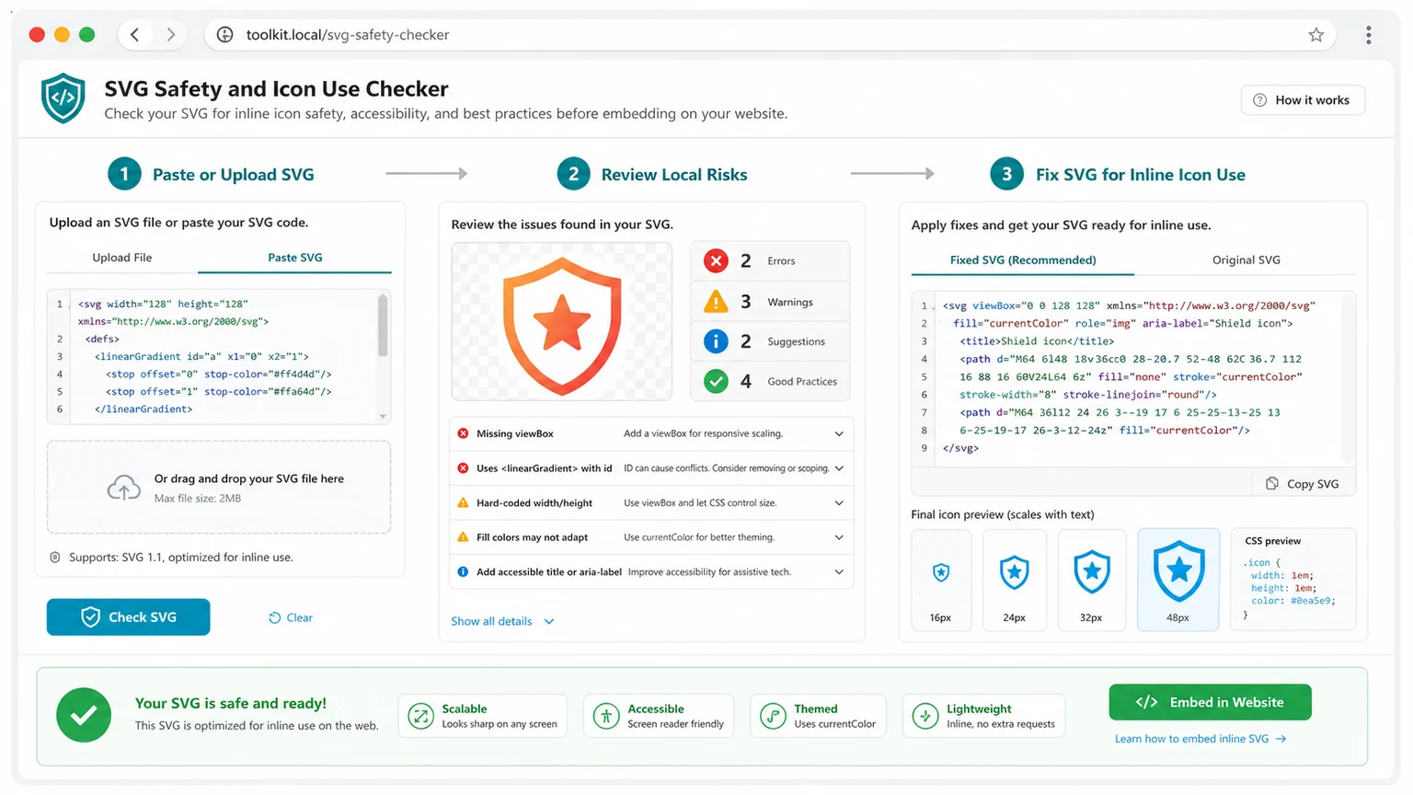Screen dimensions: 1413x795
Task: Click the Accessible badge icon
Action: pyautogui.click(x=606, y=716)
